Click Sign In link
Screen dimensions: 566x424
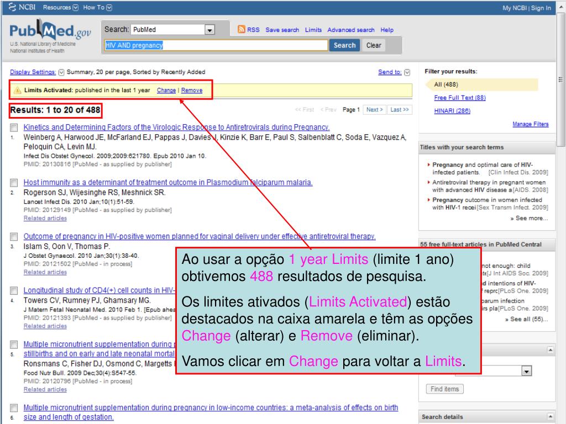tap(541, 8)
